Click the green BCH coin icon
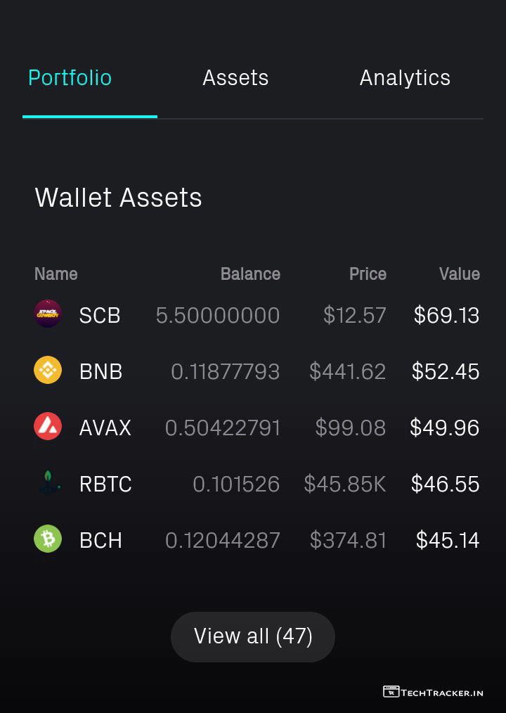The image size is (506, 713). click(48, 539)
